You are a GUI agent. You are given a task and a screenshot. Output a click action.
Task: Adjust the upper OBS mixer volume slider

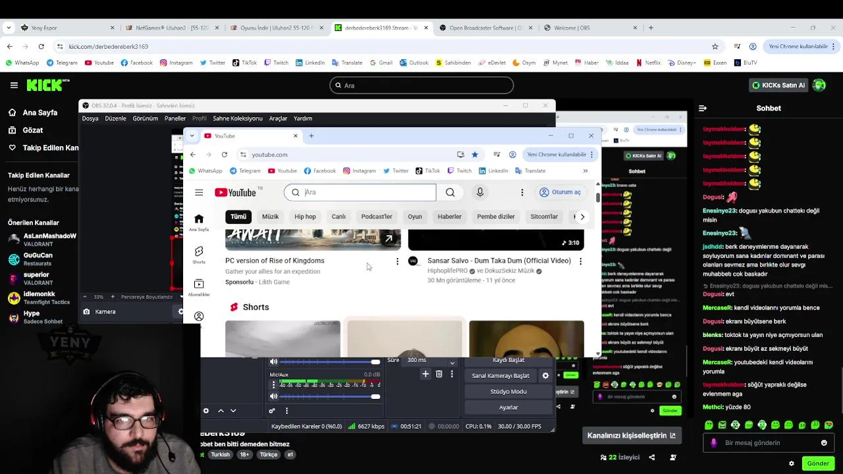[x=329, y=361]
